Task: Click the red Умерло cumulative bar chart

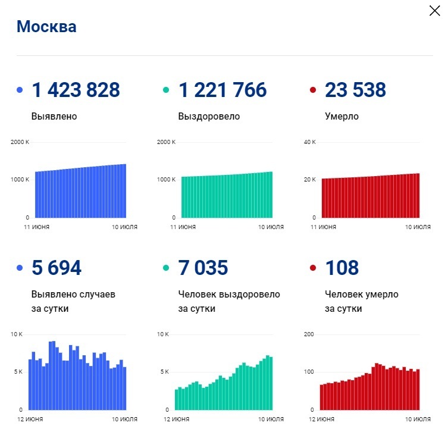Action: tap(370, 196)
